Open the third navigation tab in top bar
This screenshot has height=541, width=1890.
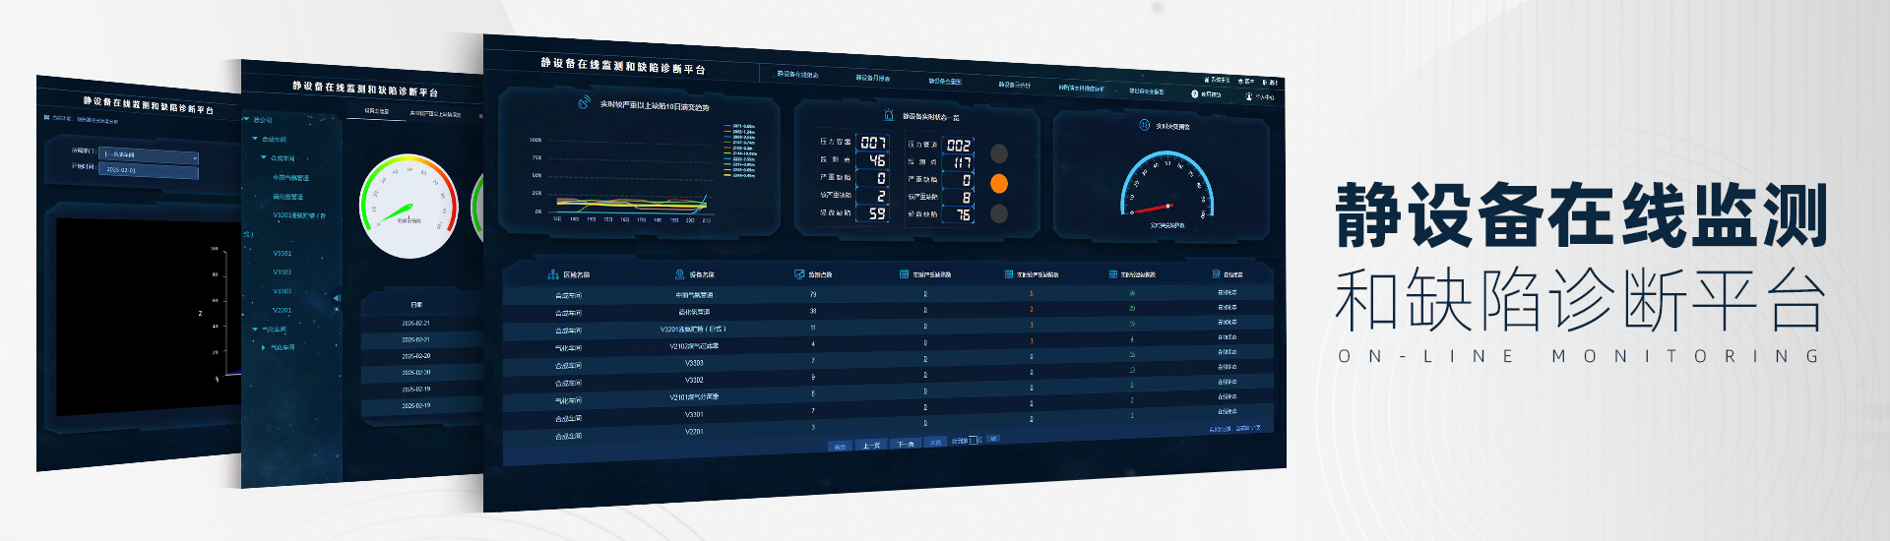tap(944, 81)
